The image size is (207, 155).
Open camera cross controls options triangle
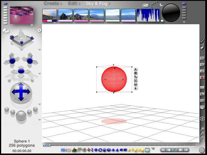tap(40, 74)
